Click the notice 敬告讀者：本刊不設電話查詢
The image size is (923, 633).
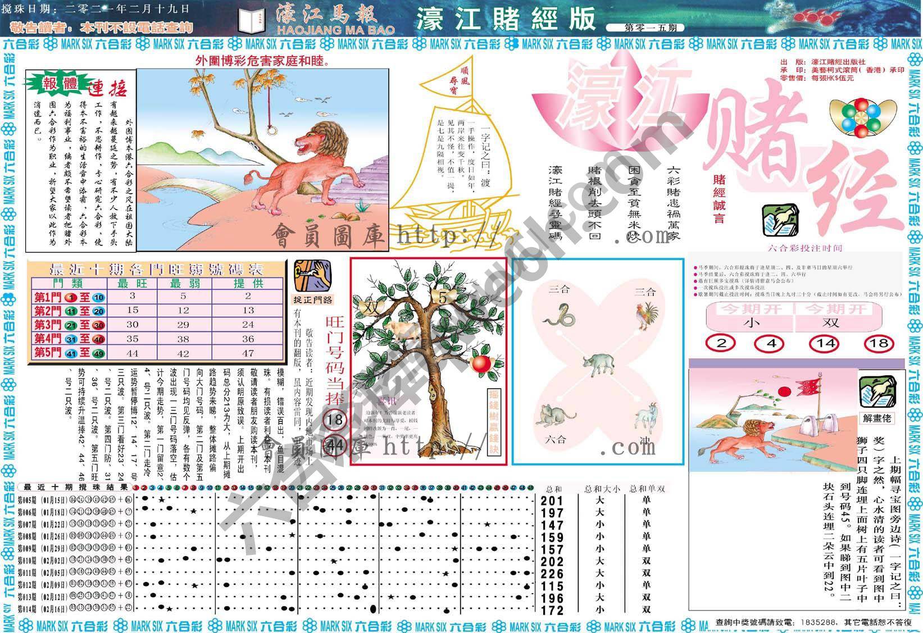pyautogui.click(x=102, y=26)
